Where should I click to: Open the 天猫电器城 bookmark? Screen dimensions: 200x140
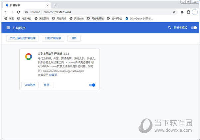(95, 19)
